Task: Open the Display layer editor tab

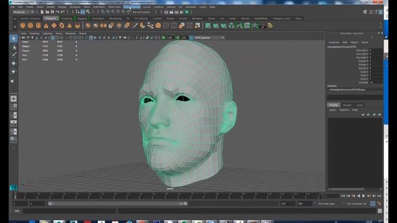Action: pos(334,105)
